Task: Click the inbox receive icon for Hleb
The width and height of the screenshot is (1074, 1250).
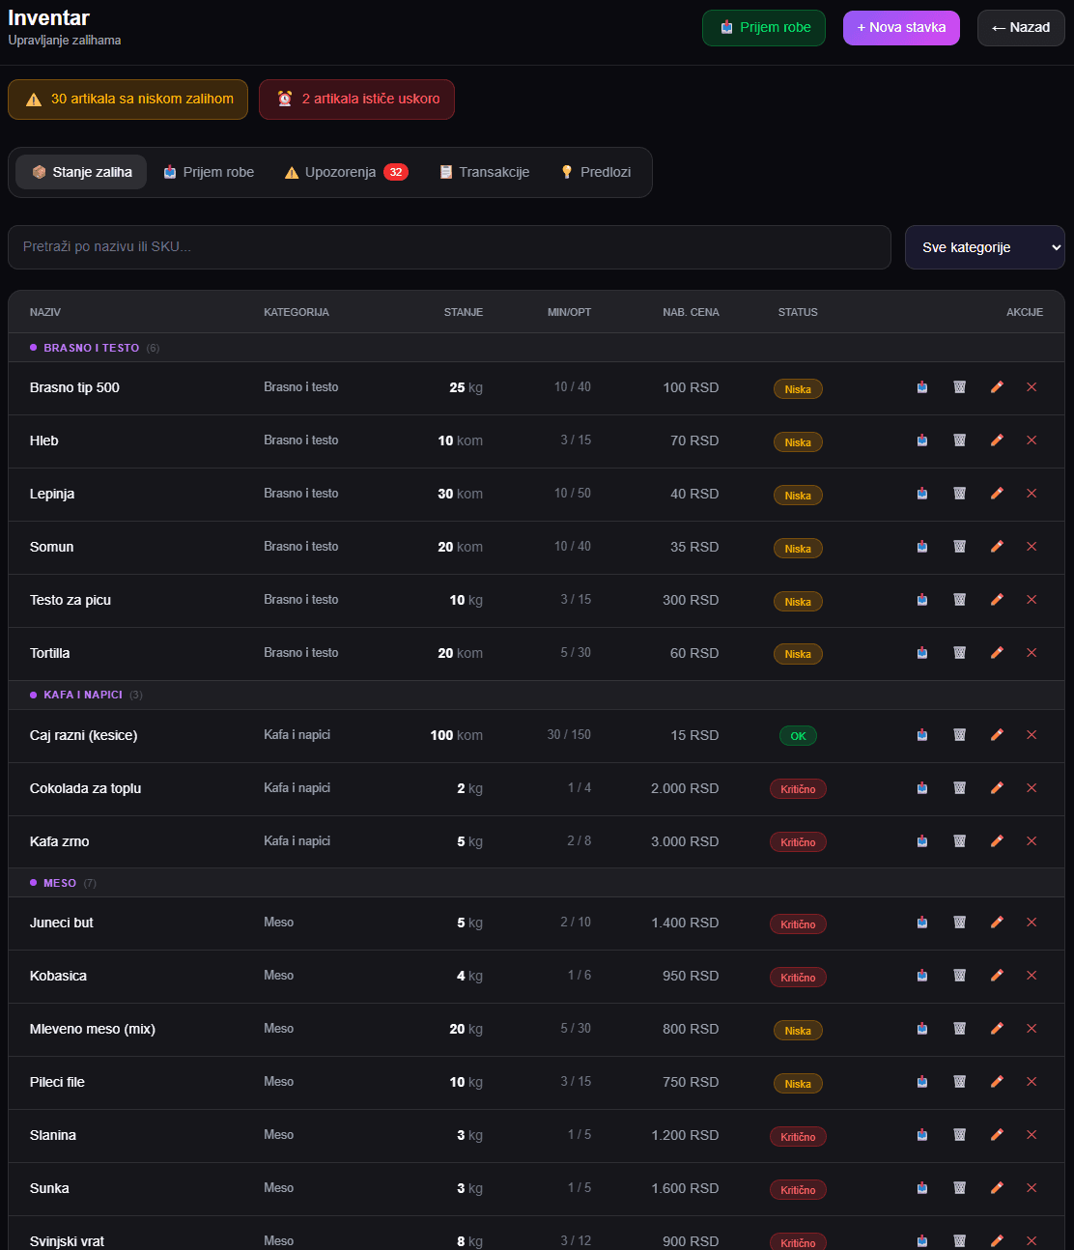Action: [x=922, y=440]
